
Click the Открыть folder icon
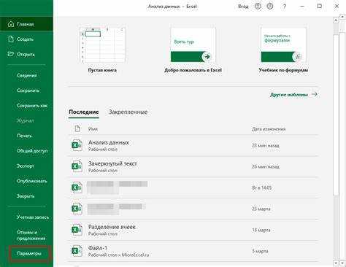click(11, 54)
